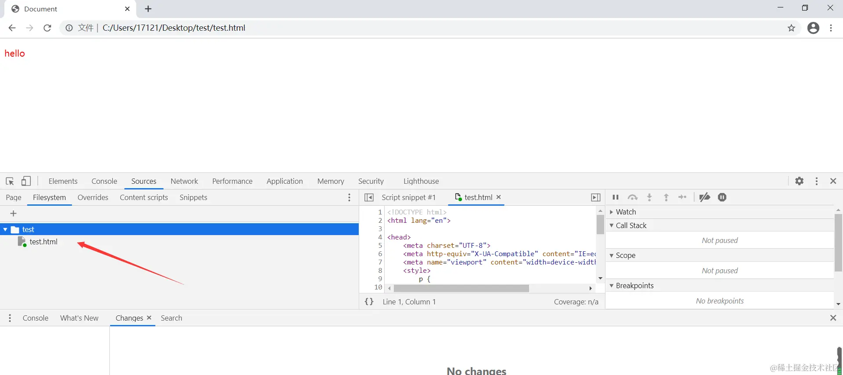The image size is (843, 375).
Task: Open the Application tab
Action: [x=285, y=181]
